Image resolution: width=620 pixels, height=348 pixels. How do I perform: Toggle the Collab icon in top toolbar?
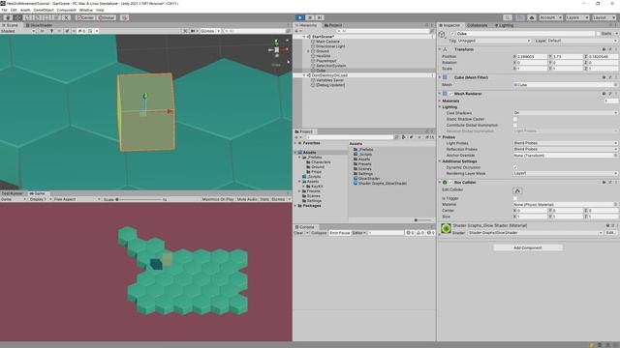[x=519, y=17]
